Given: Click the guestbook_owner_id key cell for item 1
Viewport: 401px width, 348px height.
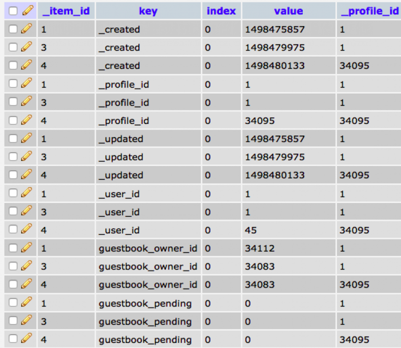Looking at the screenshot, I should 148,248.
